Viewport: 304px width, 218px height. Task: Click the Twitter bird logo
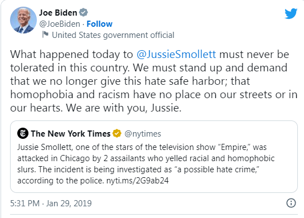291,13
